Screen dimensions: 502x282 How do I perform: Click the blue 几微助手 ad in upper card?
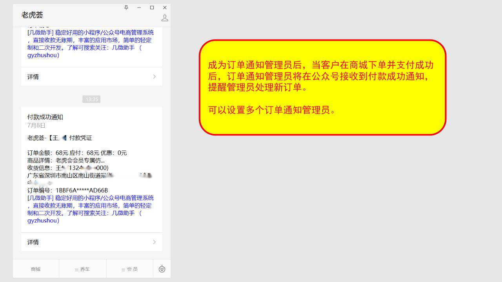point(91,44)
